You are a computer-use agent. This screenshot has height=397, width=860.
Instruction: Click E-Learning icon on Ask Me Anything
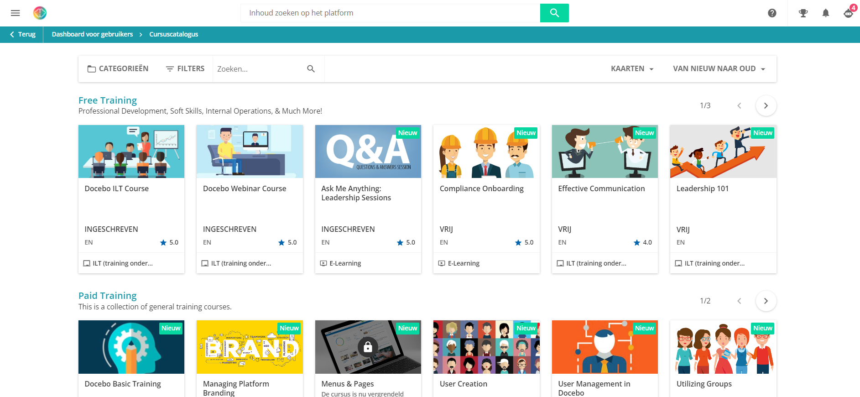tap(323, 263)
